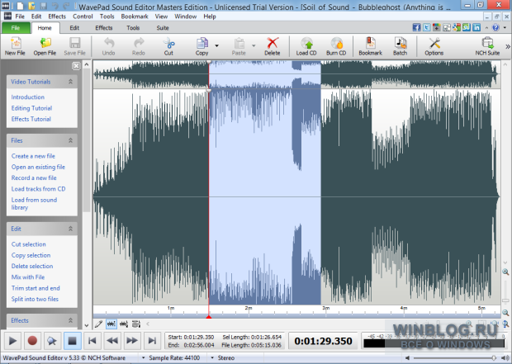512x364 pixels.
Task: Click the Scrub play button
Action: pyautogui.click(x=52, y=341)
